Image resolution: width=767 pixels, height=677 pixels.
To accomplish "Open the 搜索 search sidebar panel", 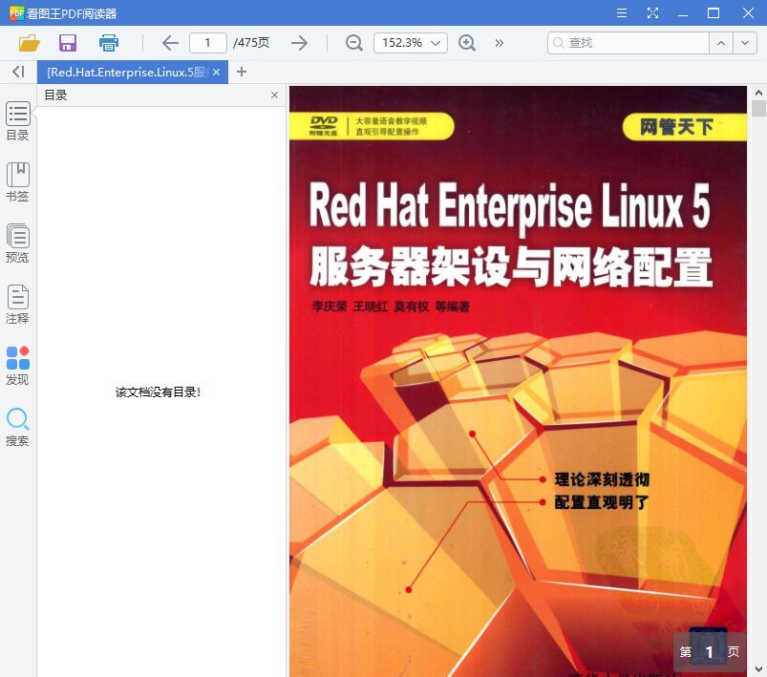I will tap(17, 427).
